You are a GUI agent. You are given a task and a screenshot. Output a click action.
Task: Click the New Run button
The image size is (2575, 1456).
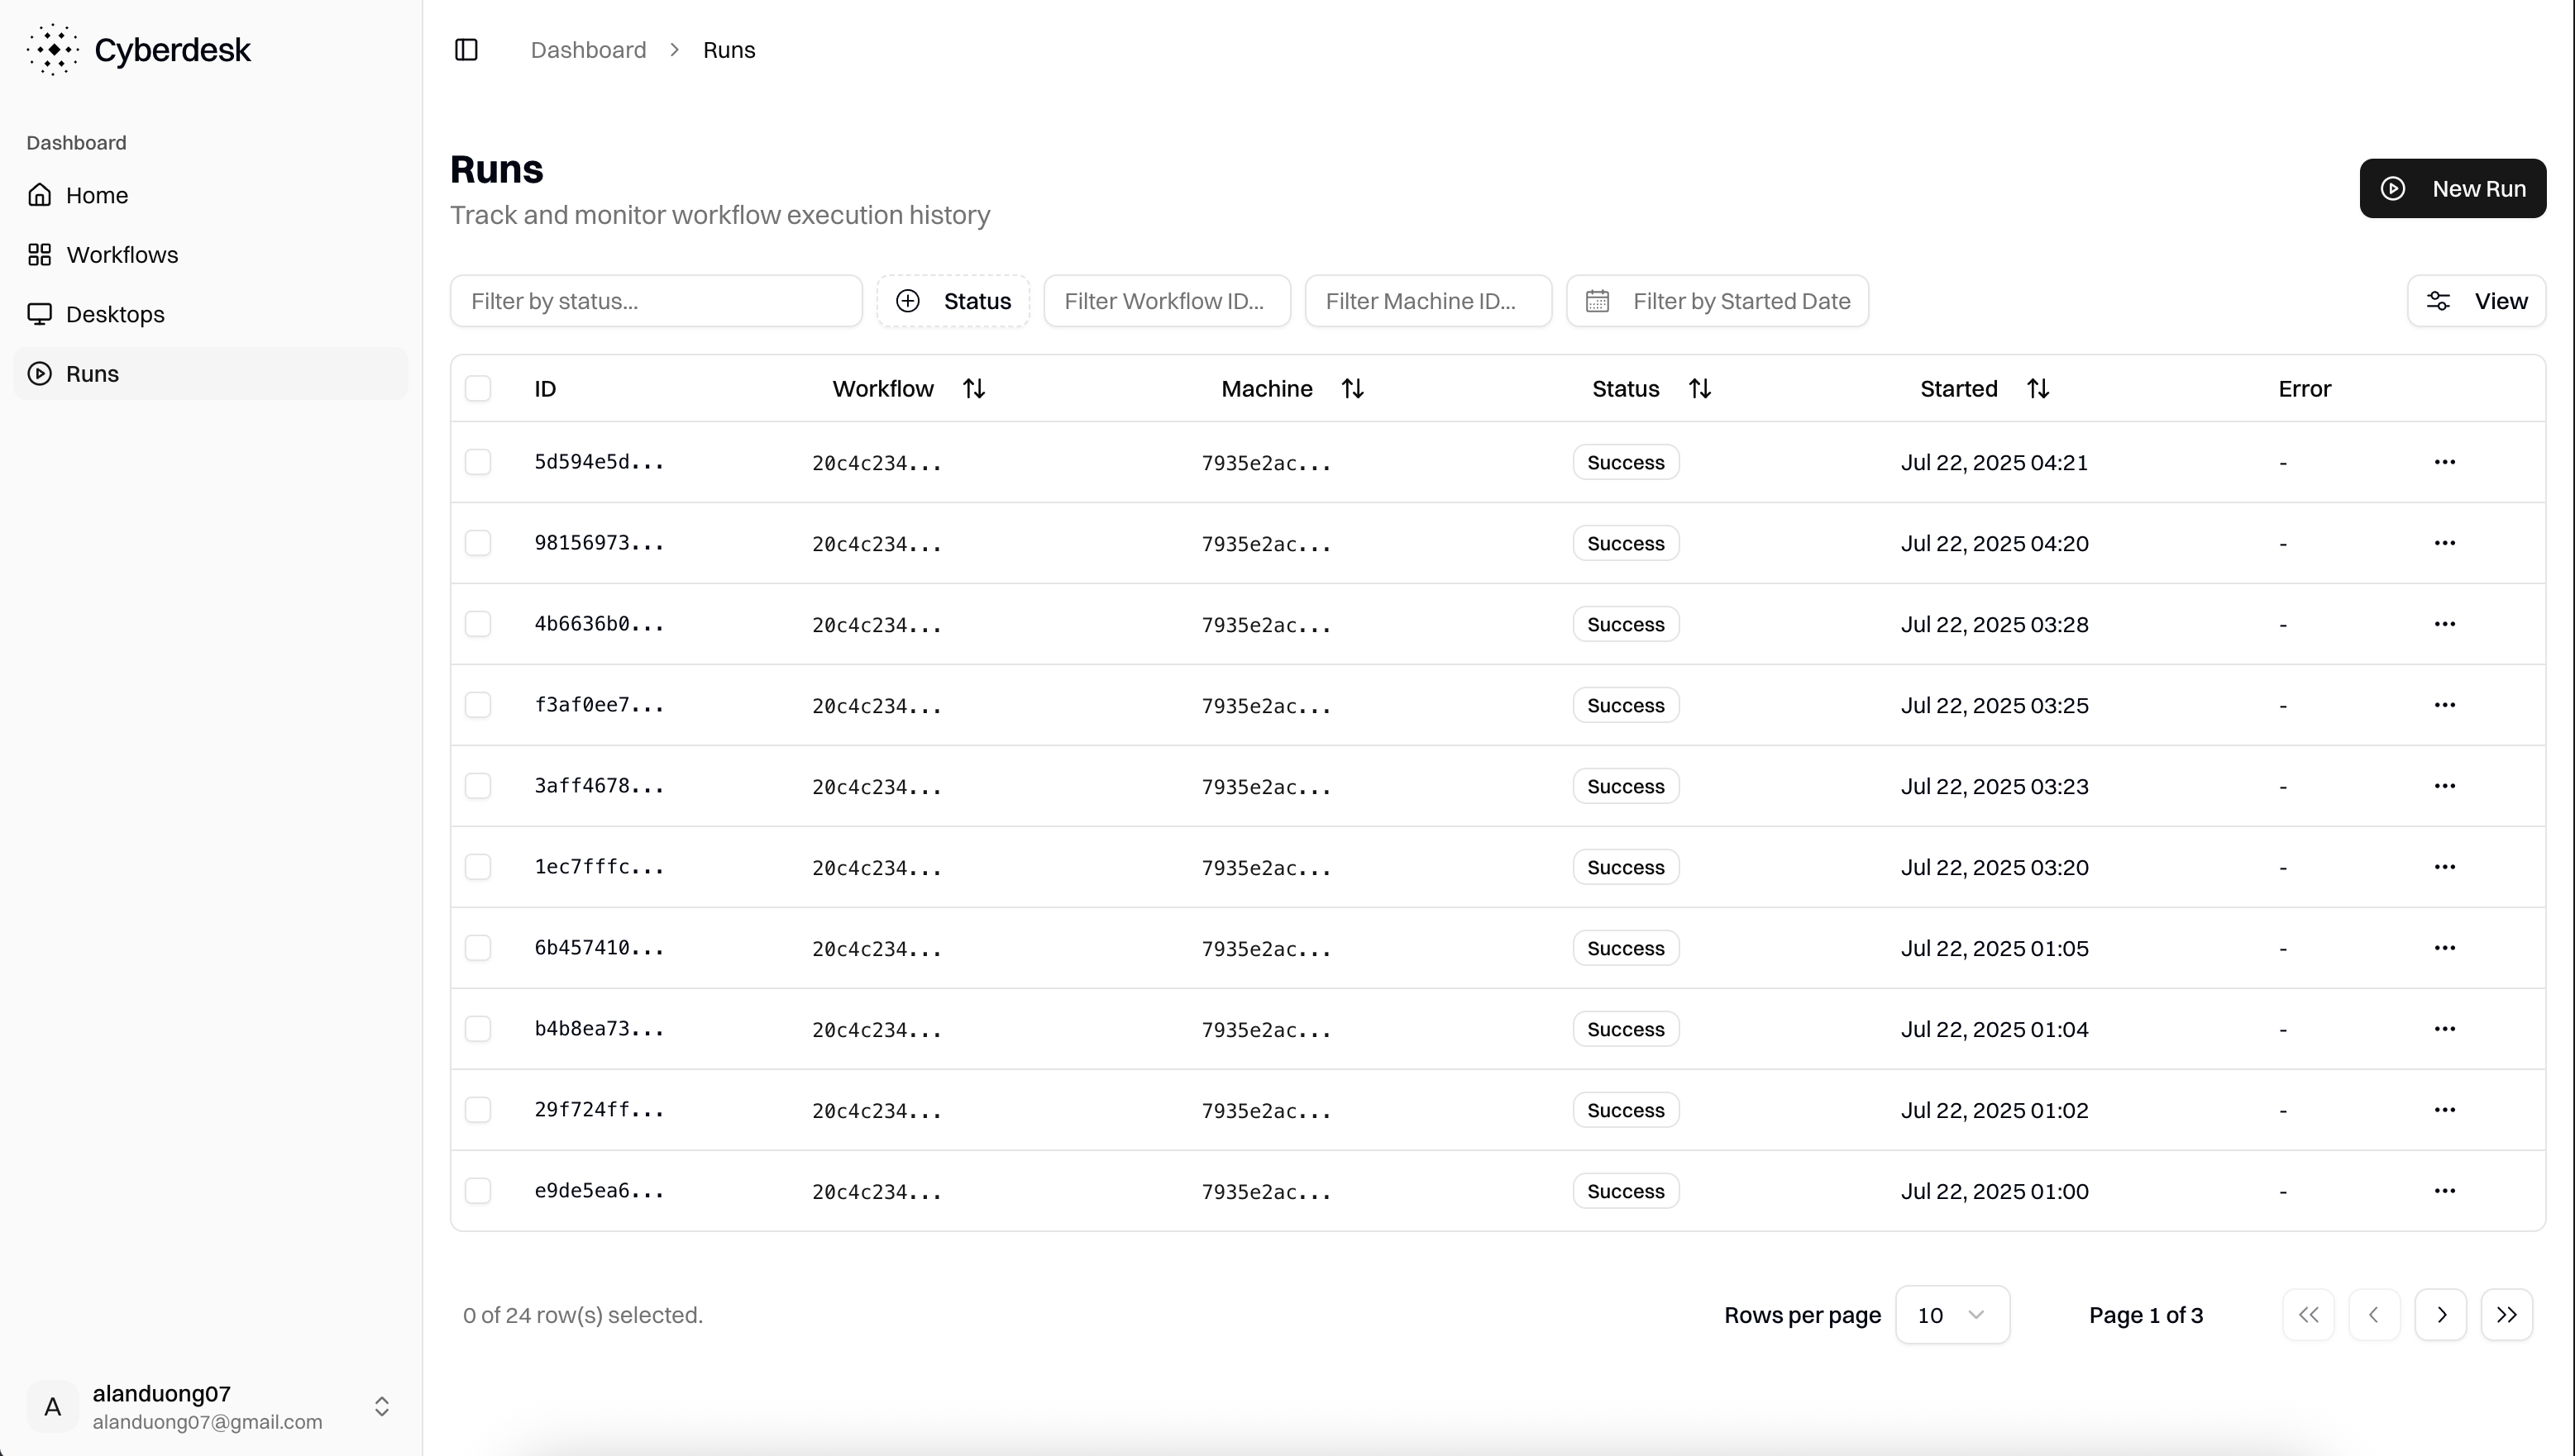click(x=2453, y=188)
